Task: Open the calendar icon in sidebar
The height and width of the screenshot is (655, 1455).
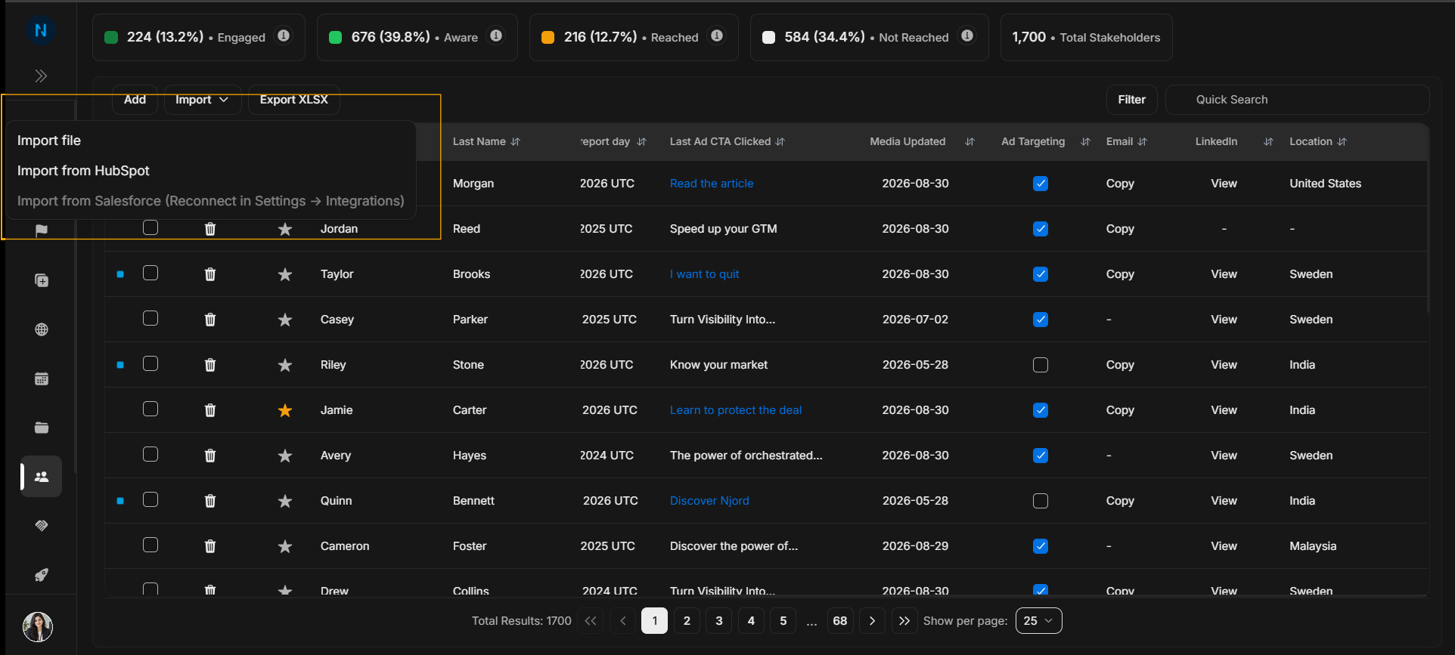Action: 42,378
